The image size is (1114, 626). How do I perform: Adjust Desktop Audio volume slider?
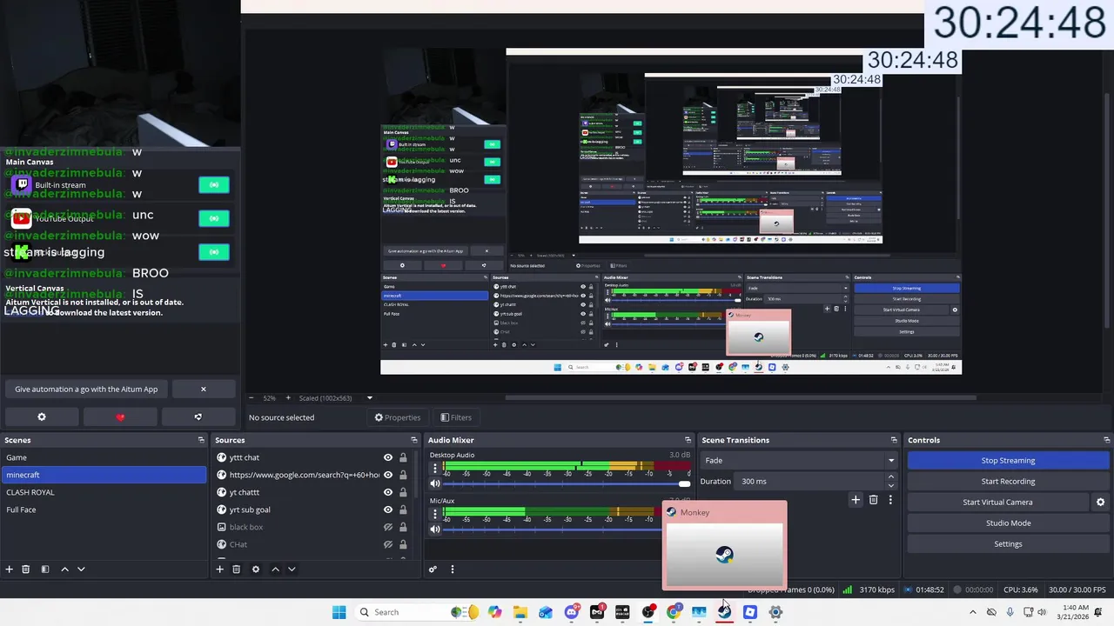[x=567, y=483]
